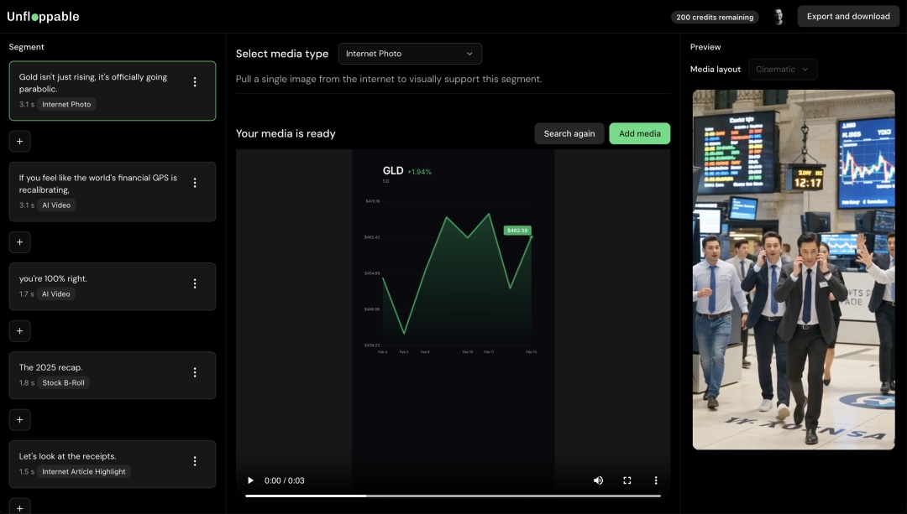Expand the Internet Photo media type dropdown
907x514 pixels.
[x=410, y=54]
